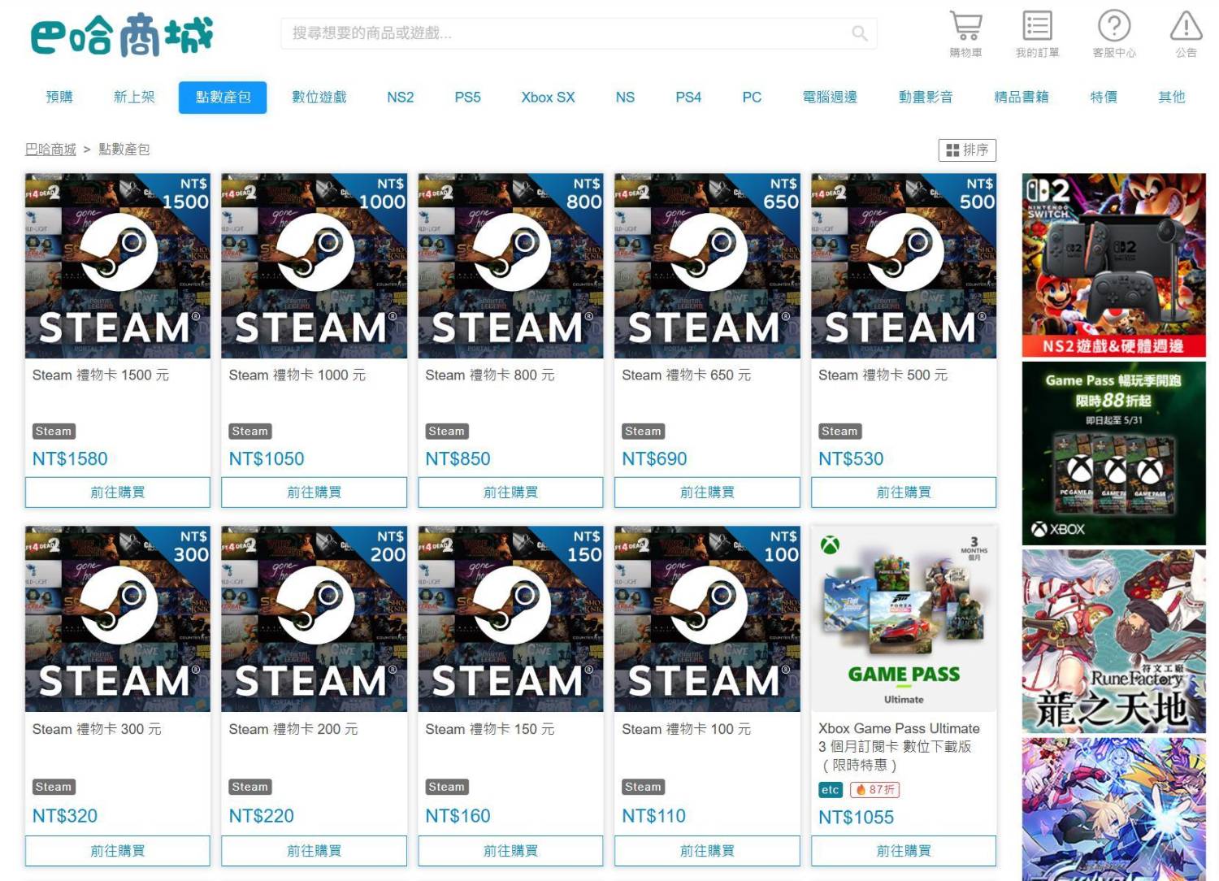Select the Xbox SX tab
The width and height of the screenshot is (1219, 881).
pyautogui.click(x=549, y=98)
